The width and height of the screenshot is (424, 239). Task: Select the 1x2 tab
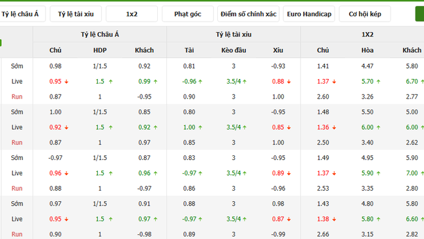132,14
